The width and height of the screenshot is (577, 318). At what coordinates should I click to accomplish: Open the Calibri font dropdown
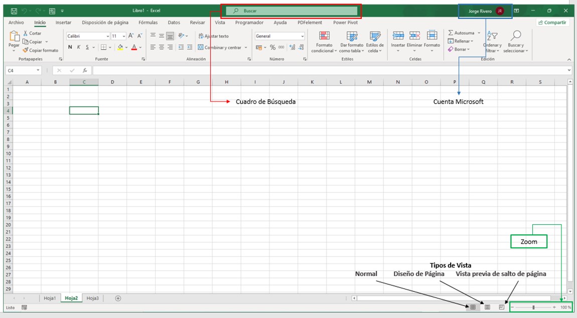108,36
